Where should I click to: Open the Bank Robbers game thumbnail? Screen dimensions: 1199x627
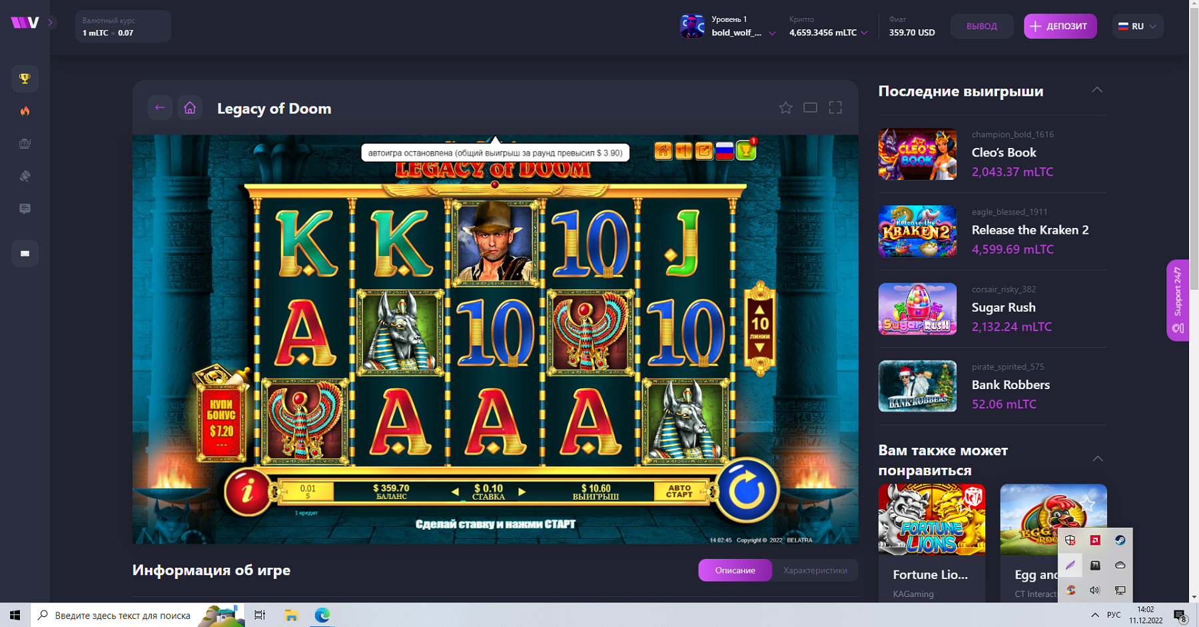pyautogui.click(x=917, y=386)
